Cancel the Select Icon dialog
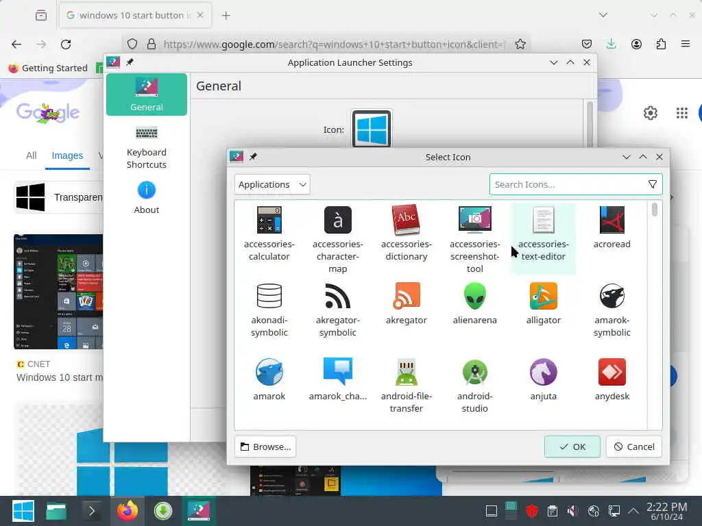This screenshot has width=702, height=526. point(634,447)
